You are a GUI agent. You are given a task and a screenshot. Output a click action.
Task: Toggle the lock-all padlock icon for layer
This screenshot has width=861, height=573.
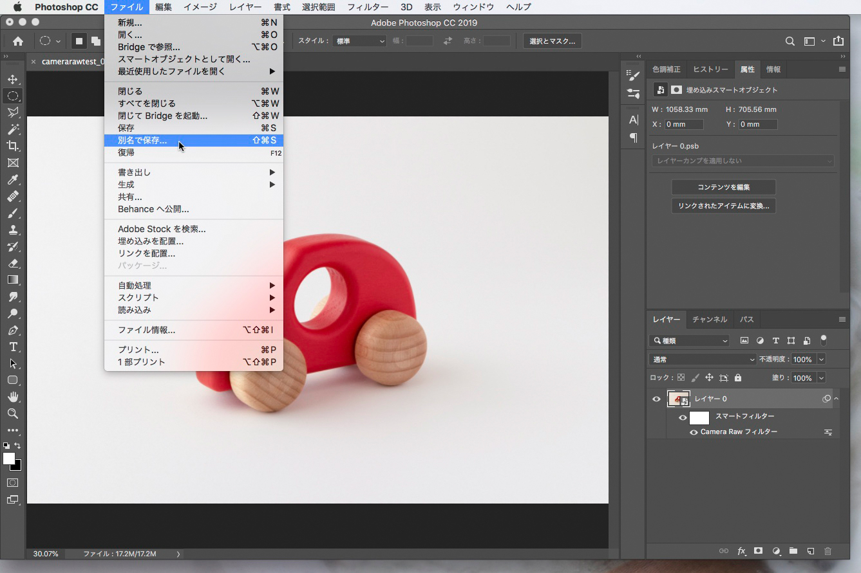coord(738,378)
